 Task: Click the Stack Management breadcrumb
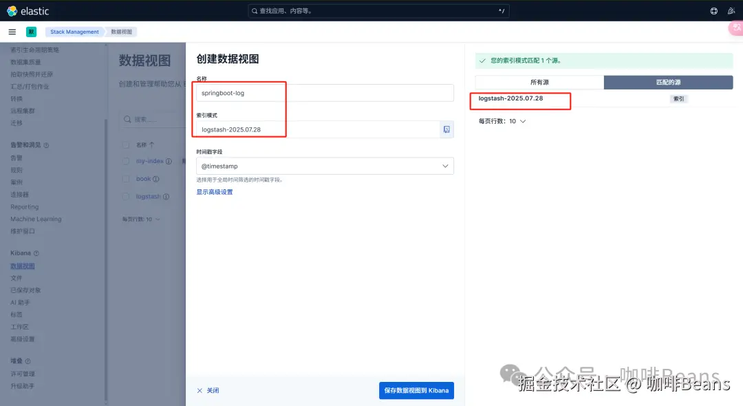(74, 32)
